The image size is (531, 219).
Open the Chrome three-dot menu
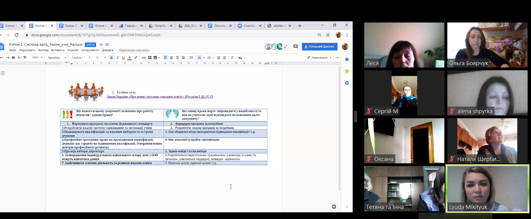[347, 35]
